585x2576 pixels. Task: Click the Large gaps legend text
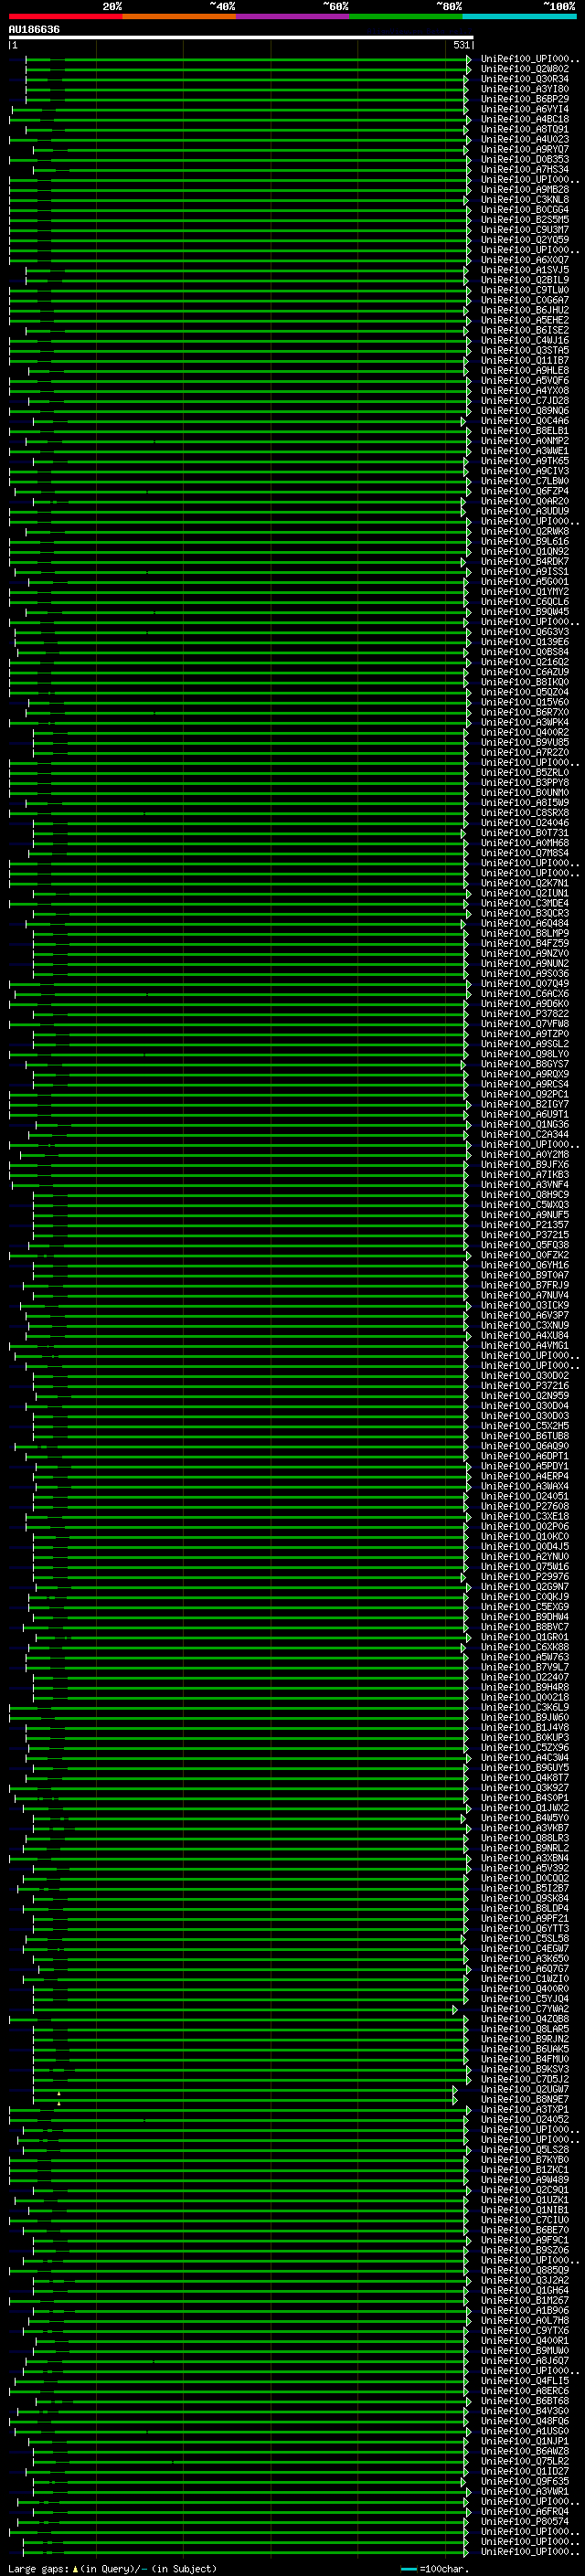pyautogui.click(x=39, y=2568)
